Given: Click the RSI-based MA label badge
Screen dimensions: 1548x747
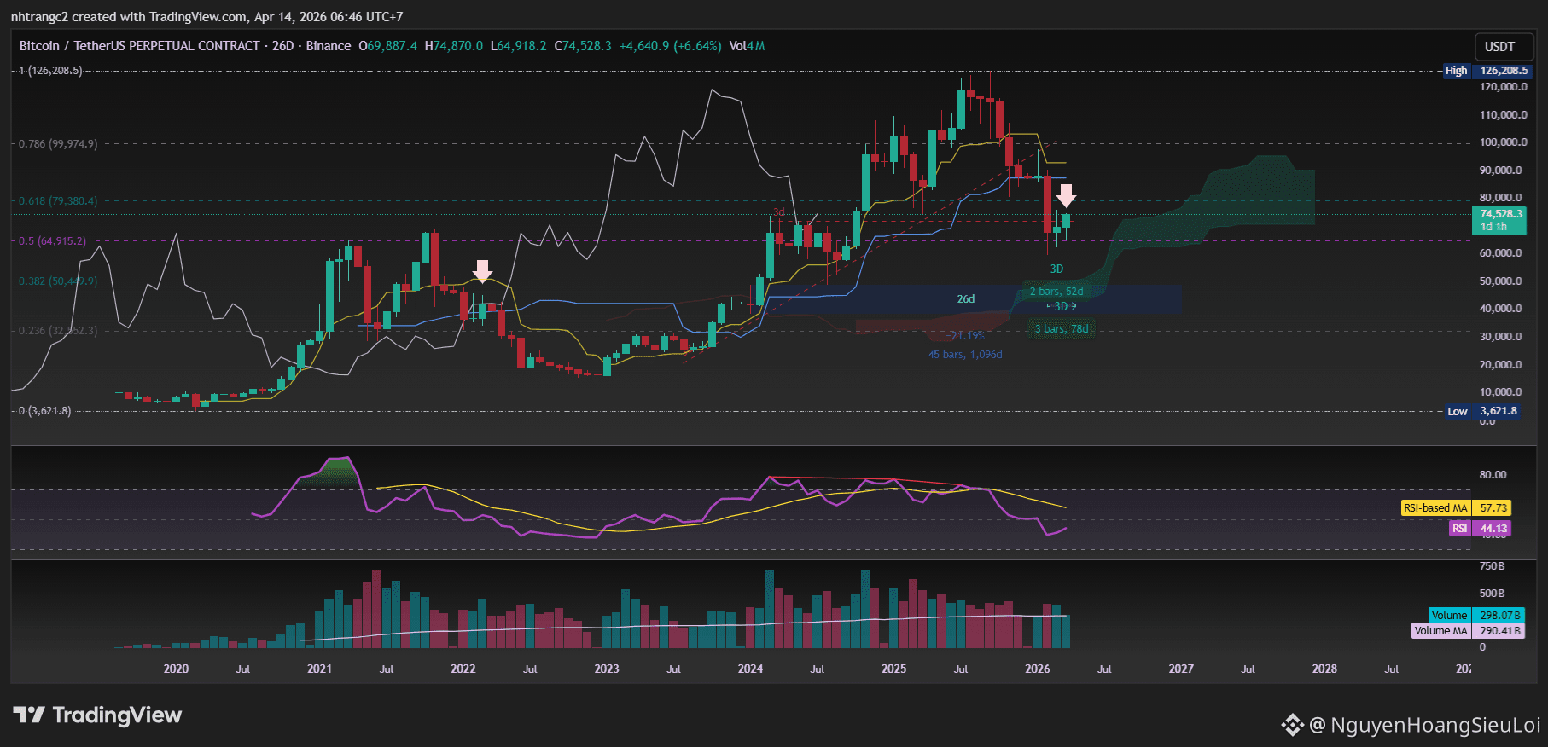Looking at the screenshot, I should pyautogui.click(x=1435, y=508).
